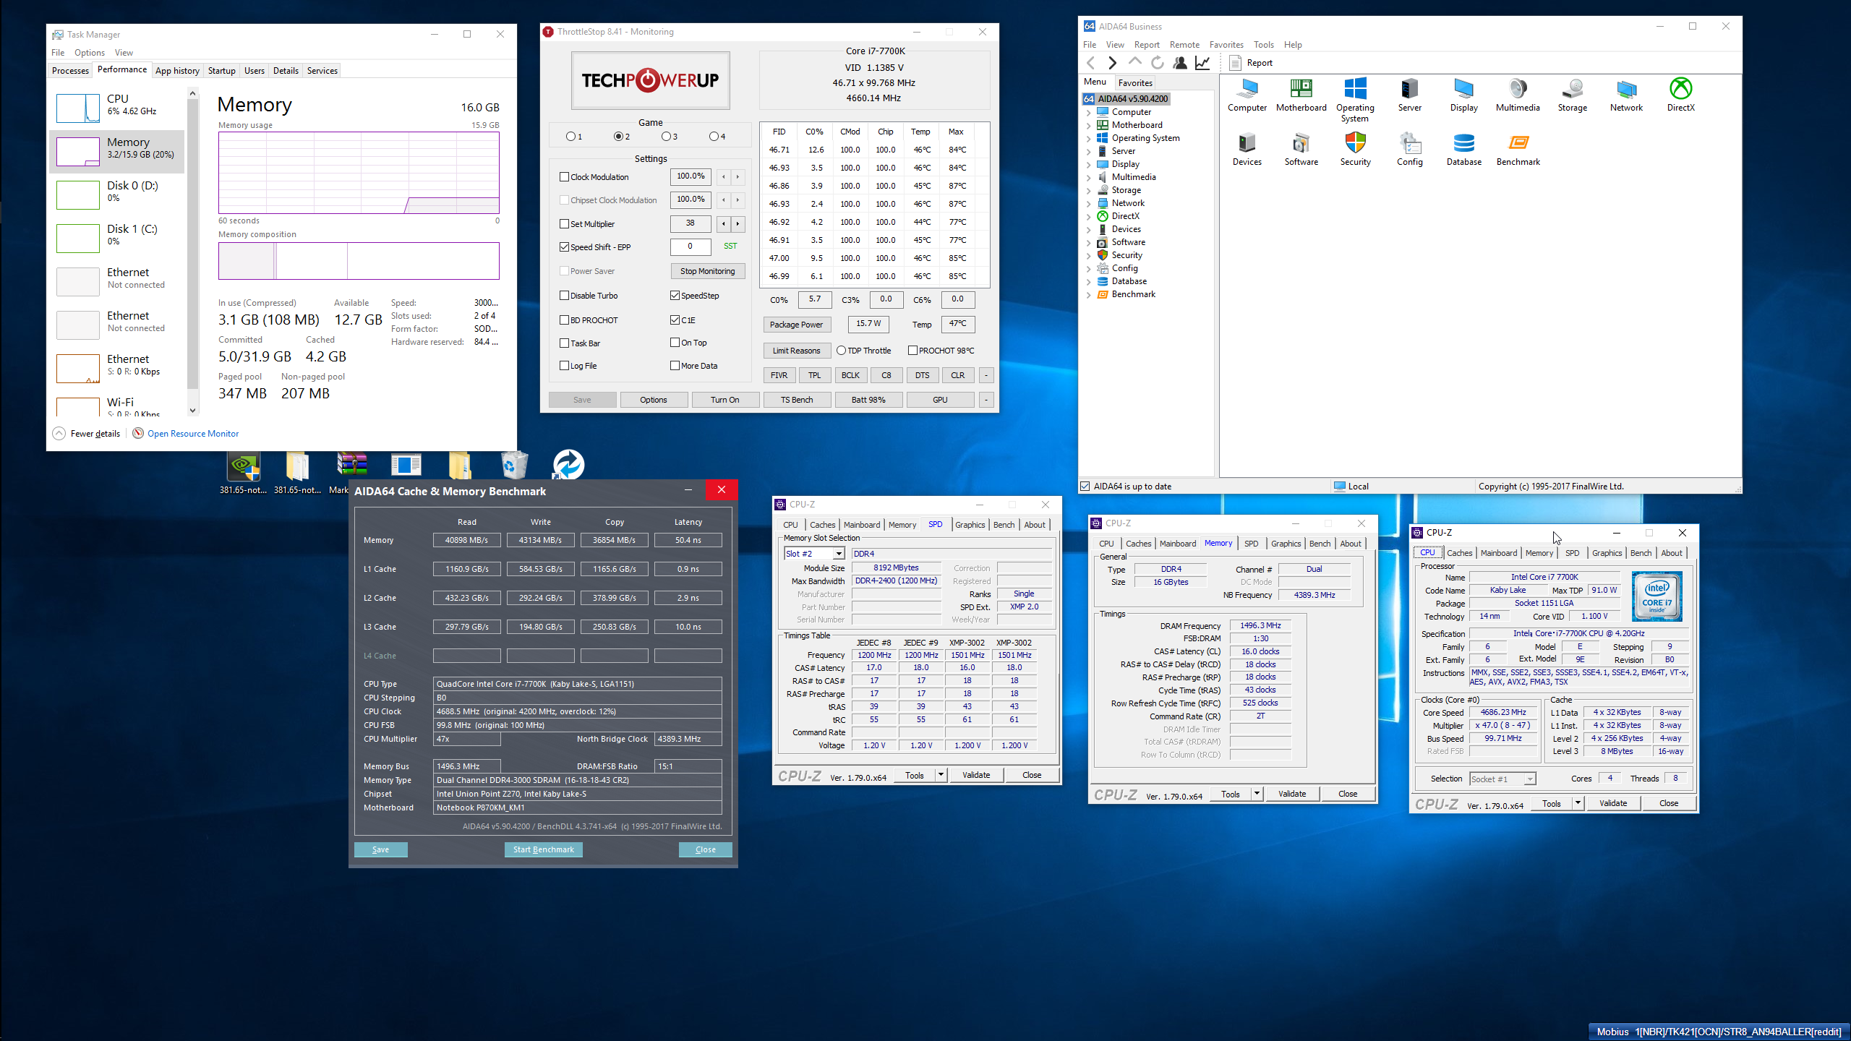
Task: Click Open Resource Monitor link
Action: 192,434
